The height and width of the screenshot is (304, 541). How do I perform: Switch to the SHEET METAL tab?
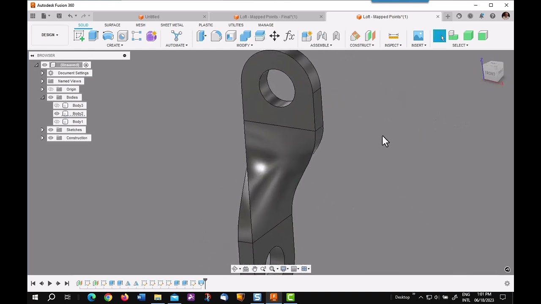172,25
